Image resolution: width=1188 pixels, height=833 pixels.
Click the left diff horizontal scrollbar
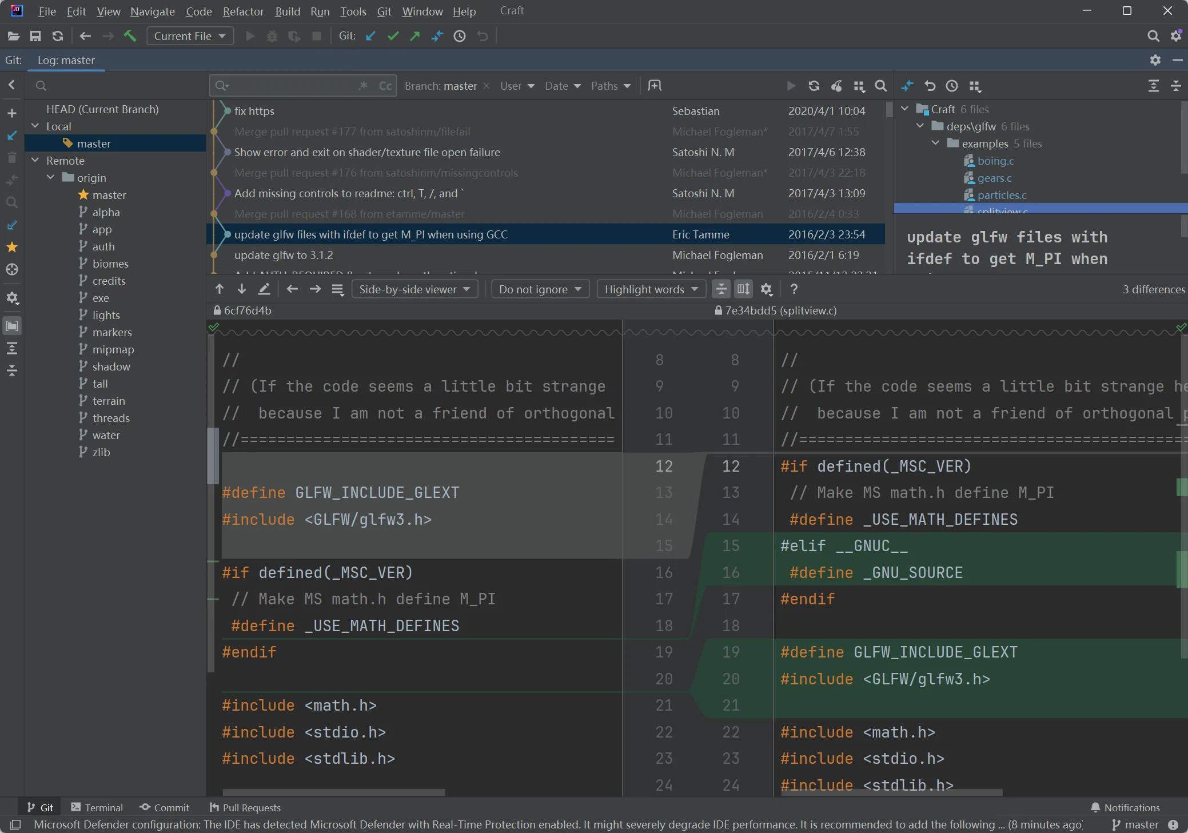pos(334,792)
